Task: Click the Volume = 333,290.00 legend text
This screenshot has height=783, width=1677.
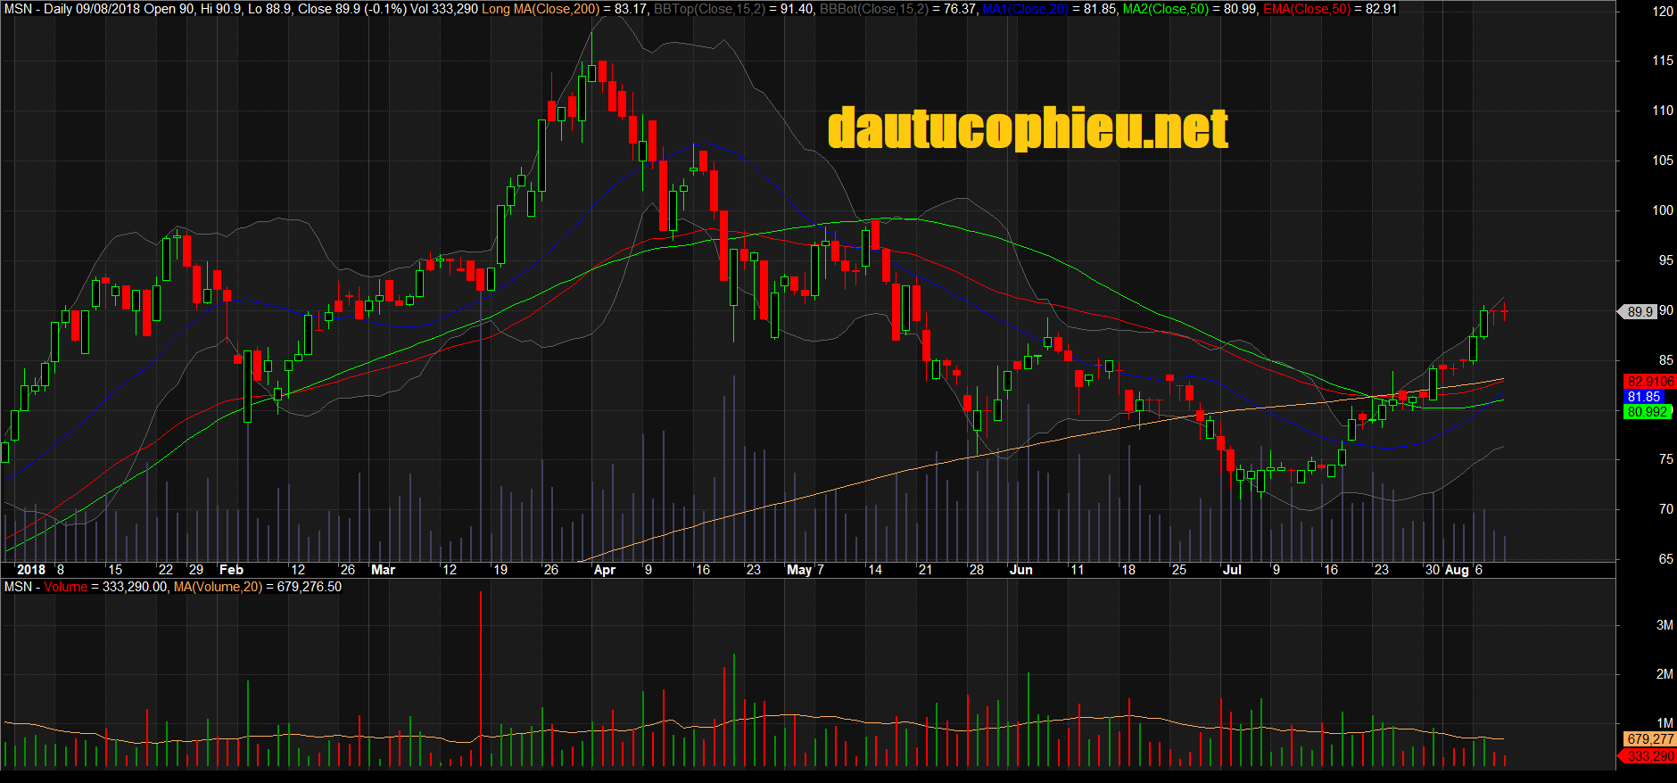Action: tap(105, 587)
